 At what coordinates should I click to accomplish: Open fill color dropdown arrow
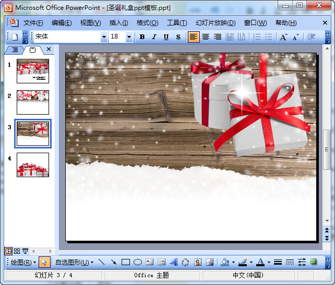(233, 262)
